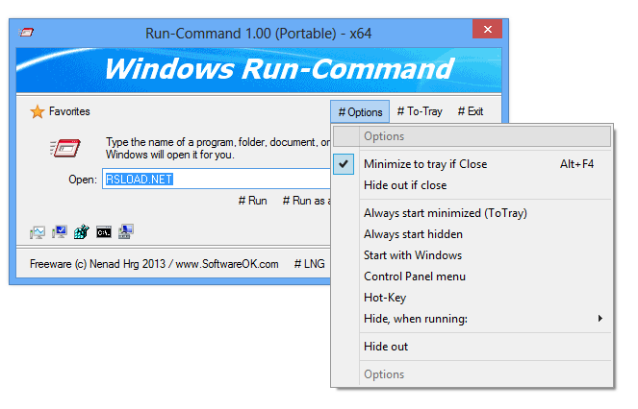Viewport: 638px width, 409px height.
Task: Click the # Run button
Action: pyautogui.click(x=253, y=201)
